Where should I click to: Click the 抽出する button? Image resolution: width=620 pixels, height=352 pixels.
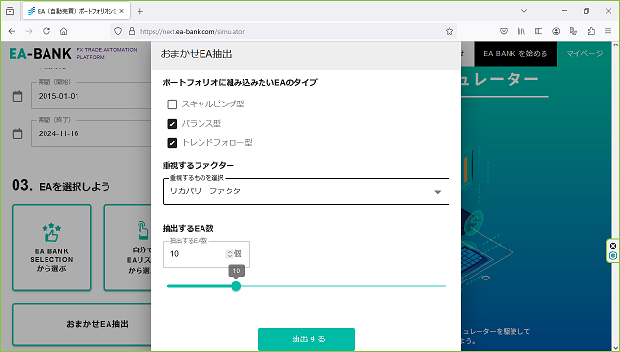coord(306,339)
